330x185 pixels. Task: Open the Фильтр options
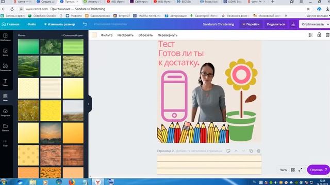click(x=107, y=35)
